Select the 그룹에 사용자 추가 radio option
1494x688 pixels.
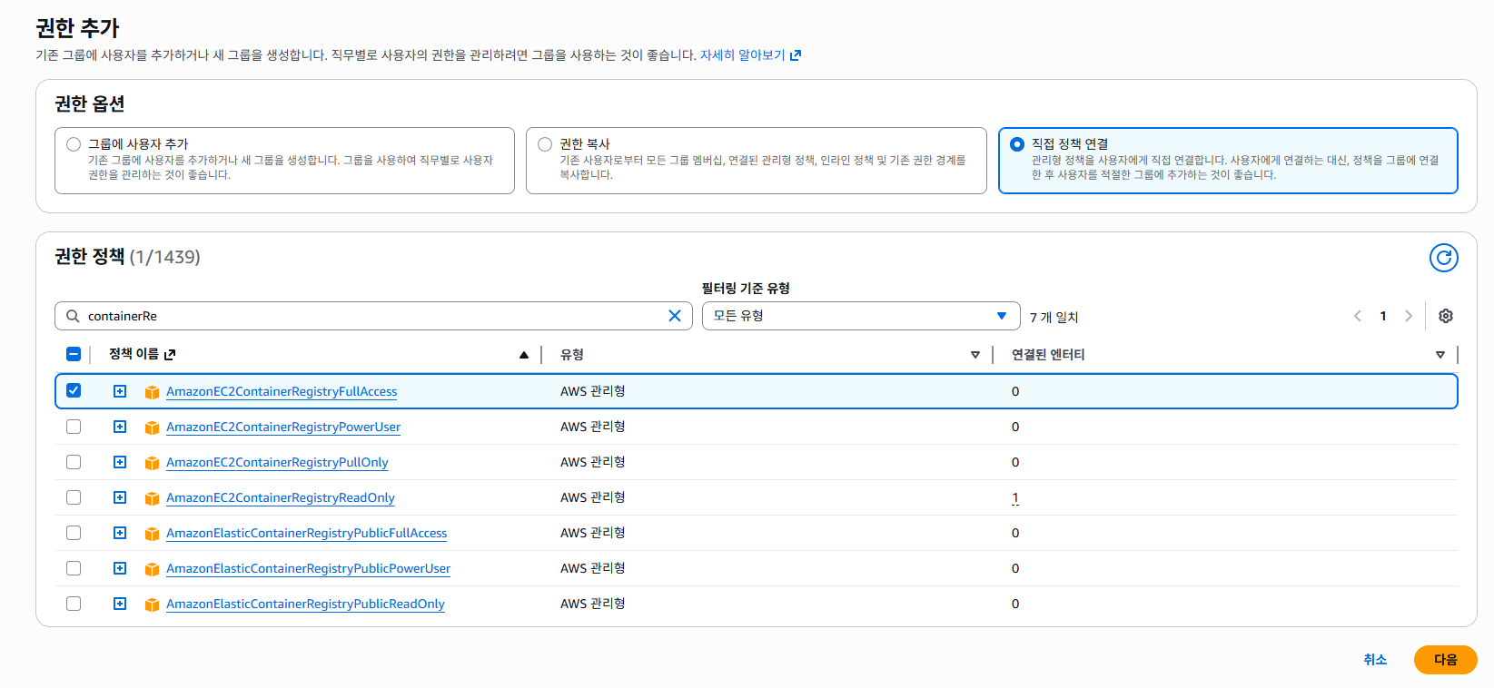point(74,144)
